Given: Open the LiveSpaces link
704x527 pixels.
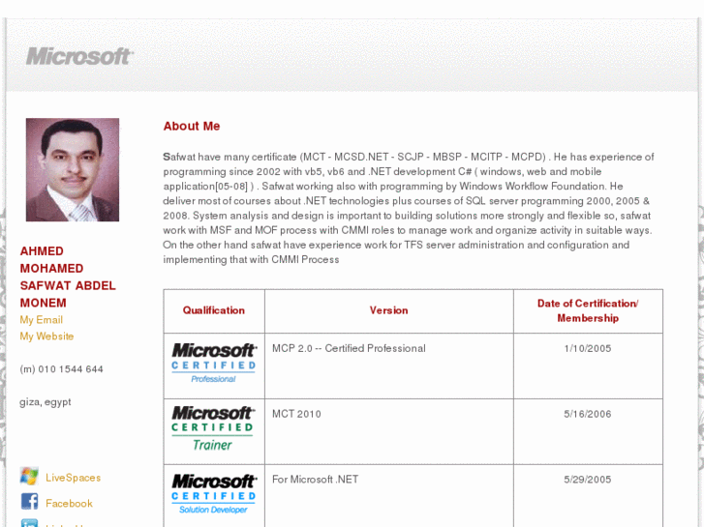Looking at the screenshot, I should [x=73, y=478].
